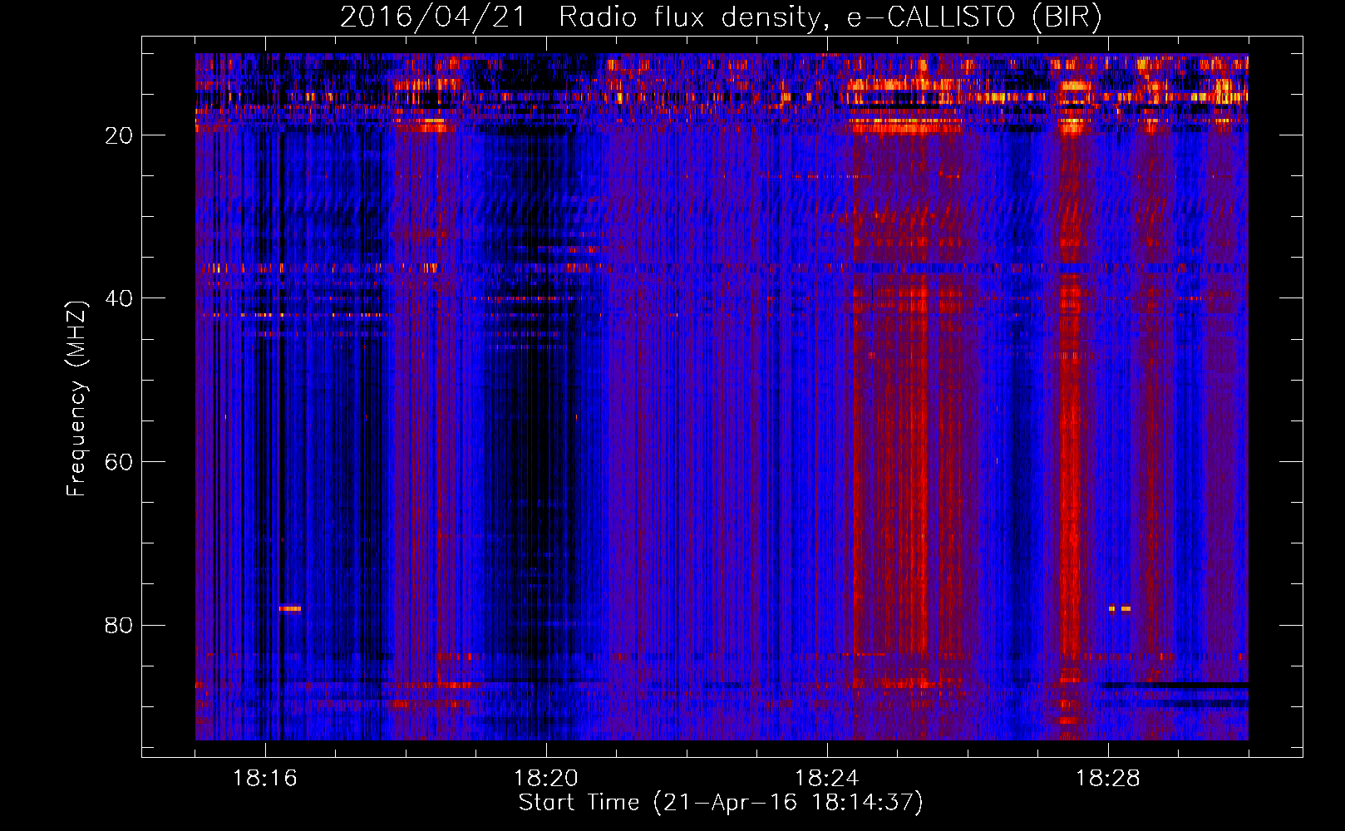Click the 80 MHz frequency tick label
The height and width of the screenshot is (831, 1345).
coord(119,625)
